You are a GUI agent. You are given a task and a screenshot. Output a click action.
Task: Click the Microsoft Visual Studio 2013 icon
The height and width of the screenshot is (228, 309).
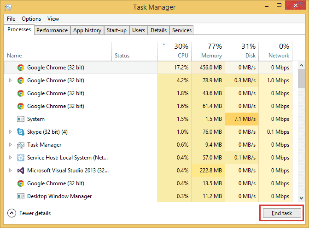(x=21, y=171)
